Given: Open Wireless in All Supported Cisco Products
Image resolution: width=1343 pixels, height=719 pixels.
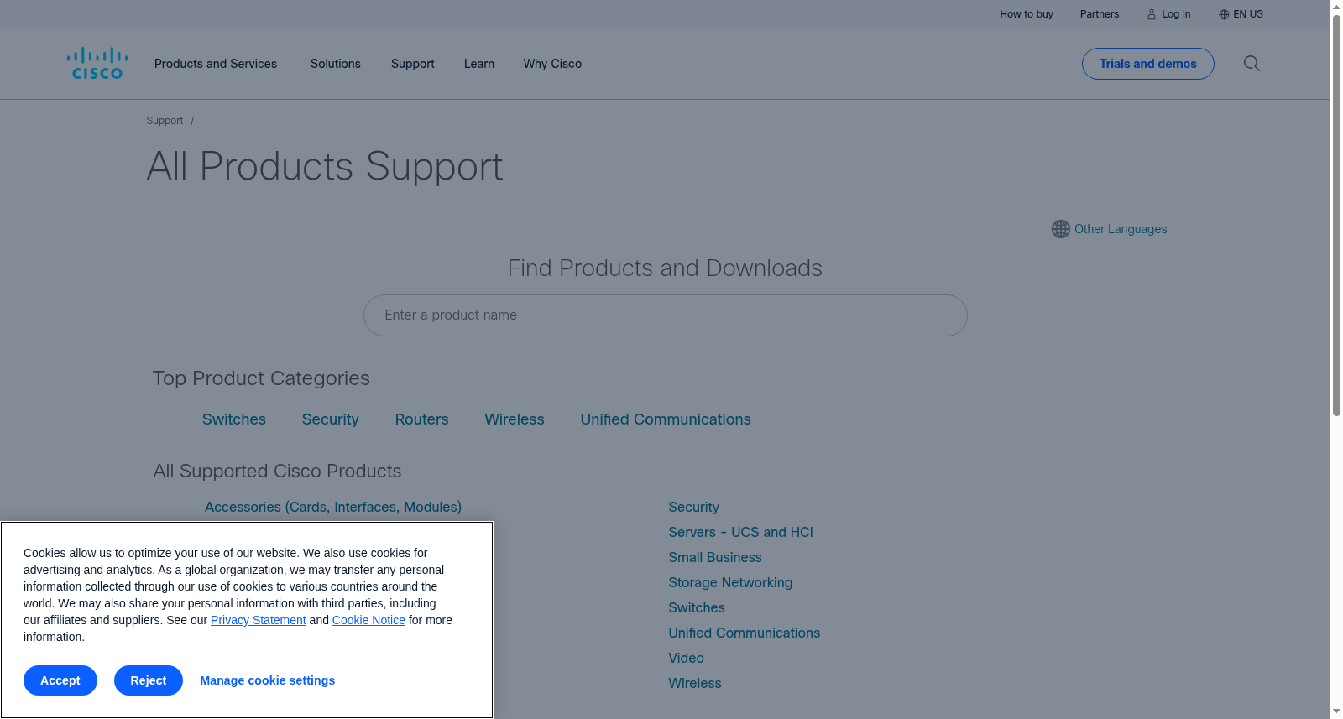Looking at the screenshot, I should 695,683.
